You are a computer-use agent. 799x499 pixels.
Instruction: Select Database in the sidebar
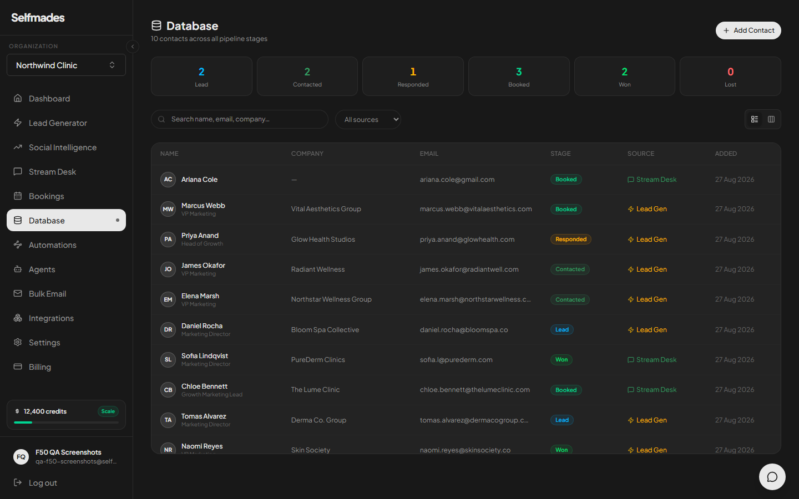(66, 220)
